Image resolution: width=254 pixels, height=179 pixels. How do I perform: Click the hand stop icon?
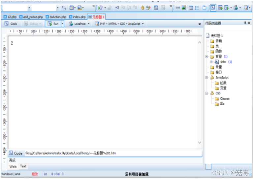pyautogui.click(x=143, y=8)
